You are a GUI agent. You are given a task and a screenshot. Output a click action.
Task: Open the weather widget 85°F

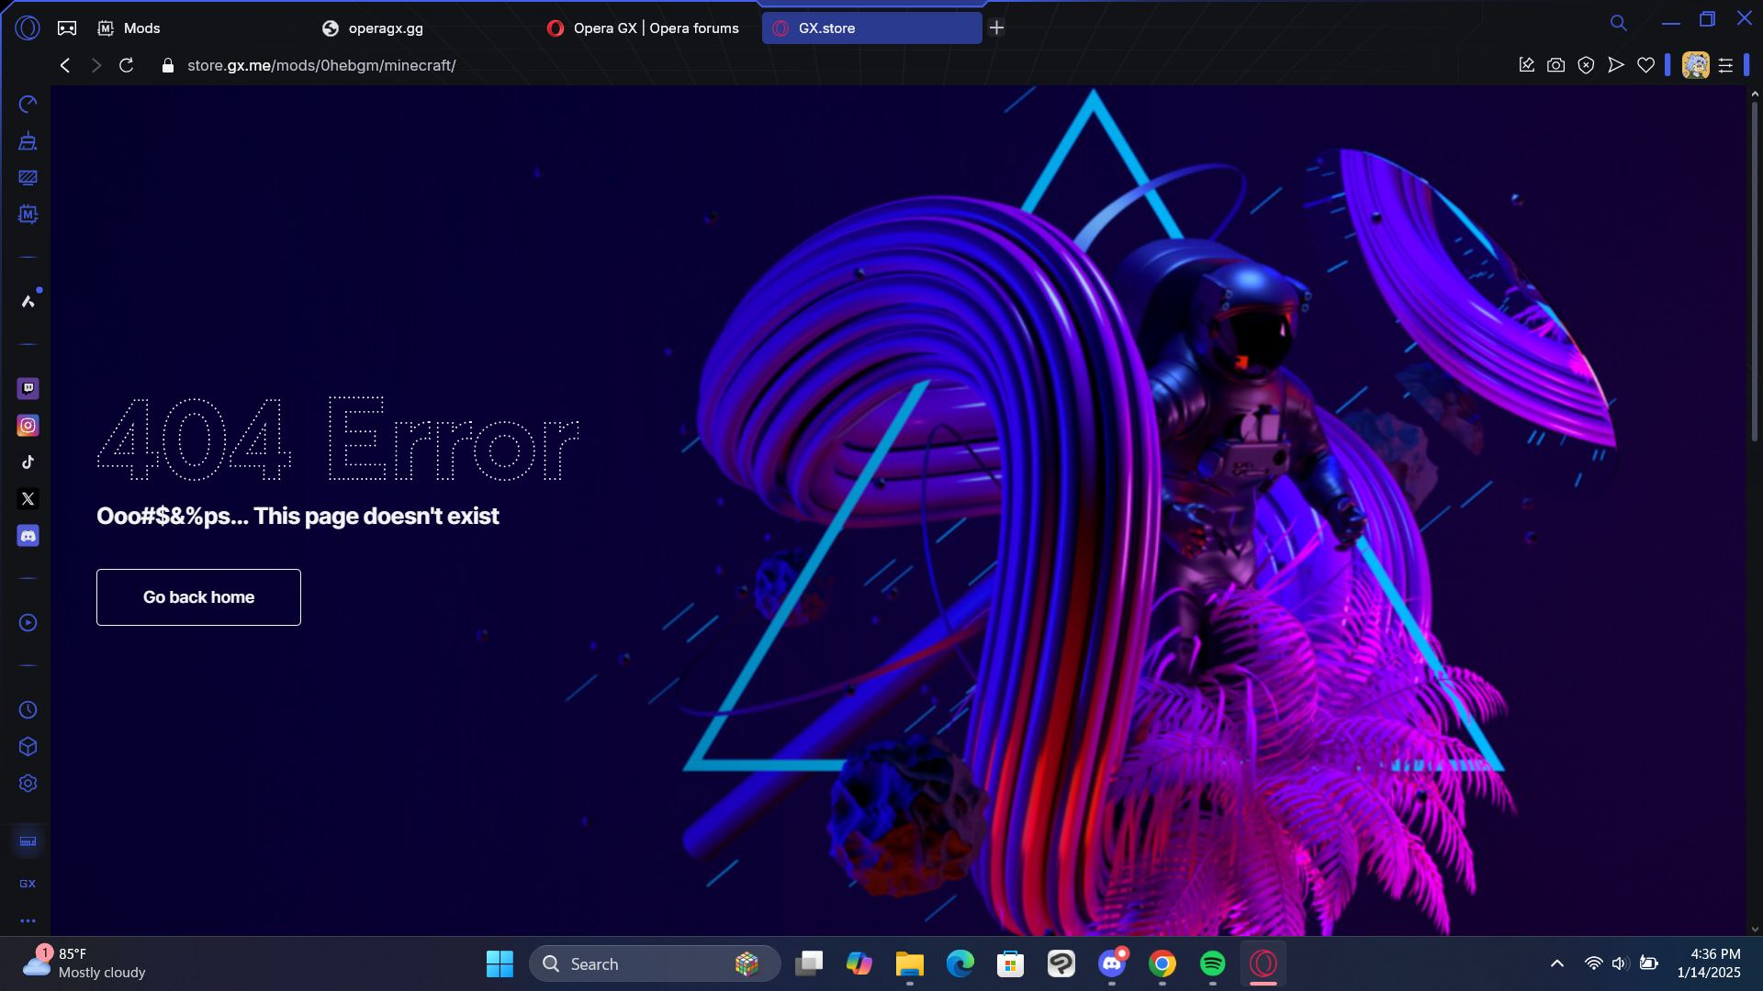tap(84, 963)
